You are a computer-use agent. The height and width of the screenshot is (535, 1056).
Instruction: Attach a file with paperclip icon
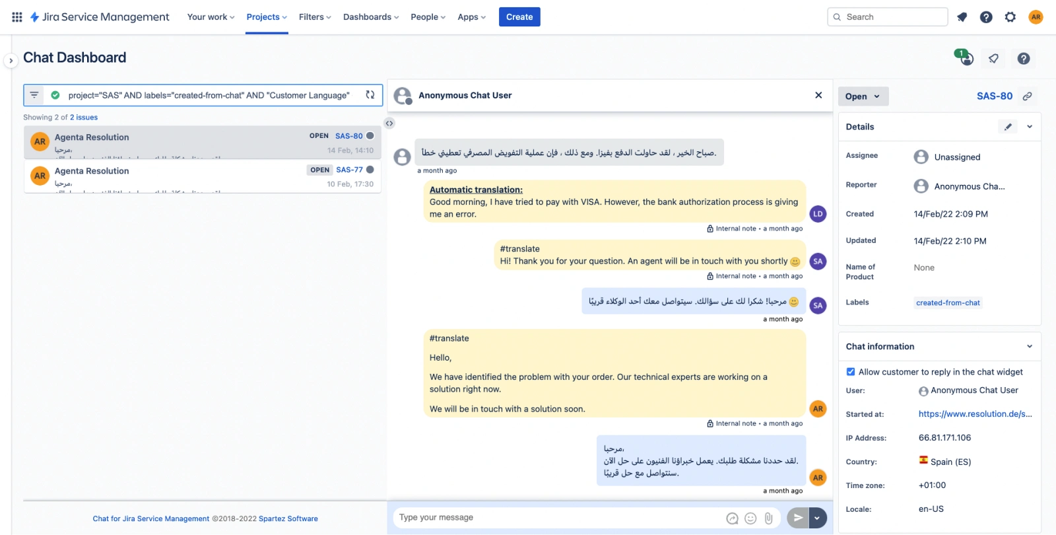click(769, 518)
